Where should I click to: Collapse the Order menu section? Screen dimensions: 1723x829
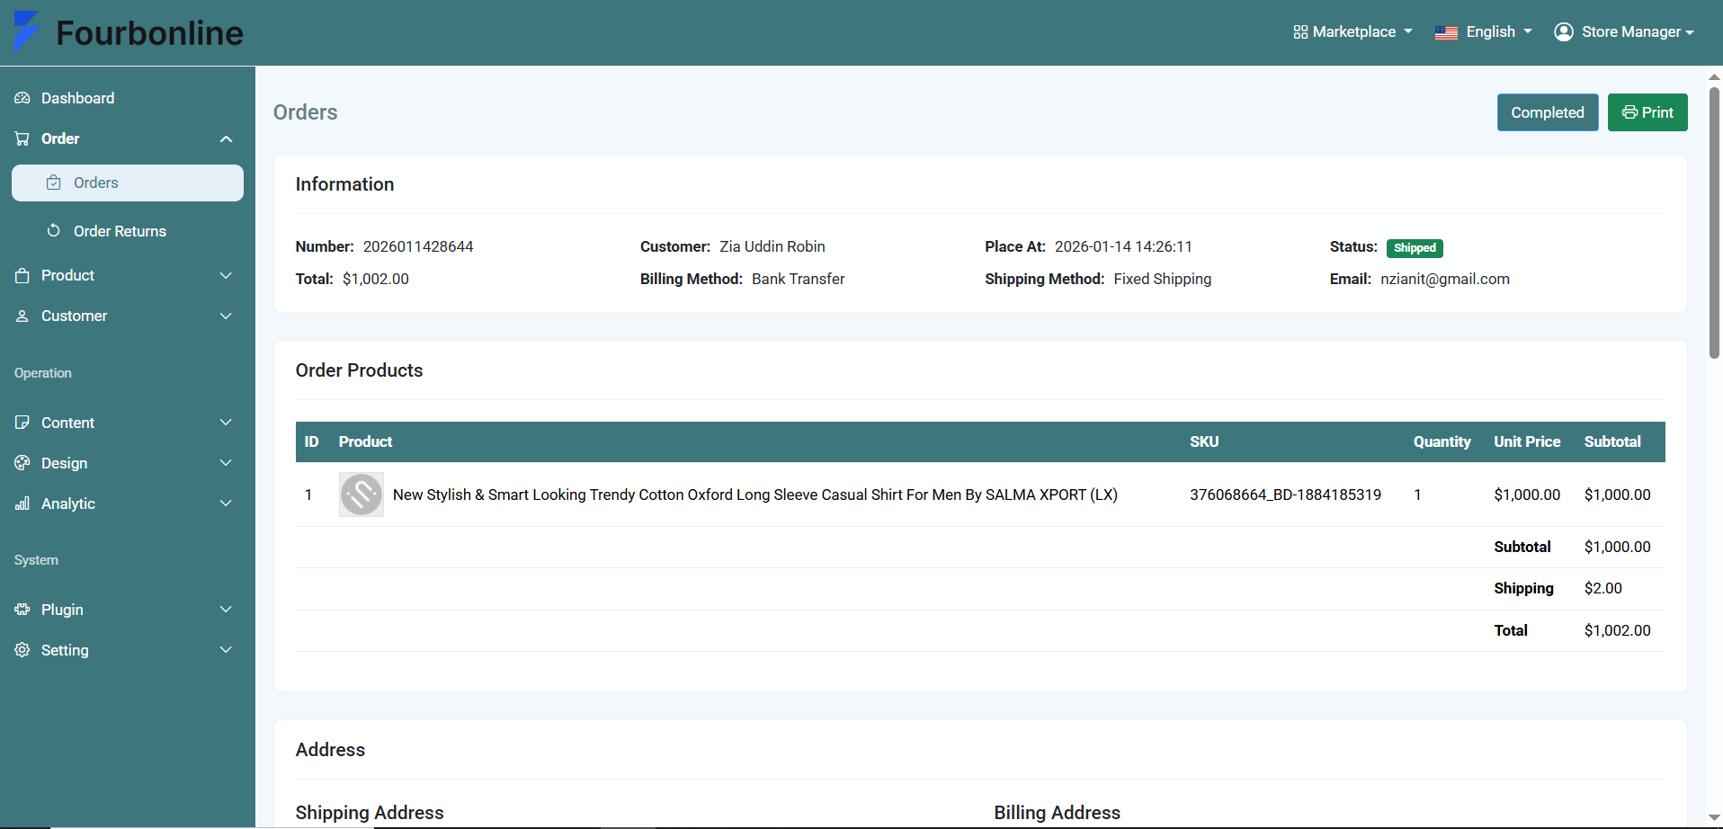click(226, 138)
